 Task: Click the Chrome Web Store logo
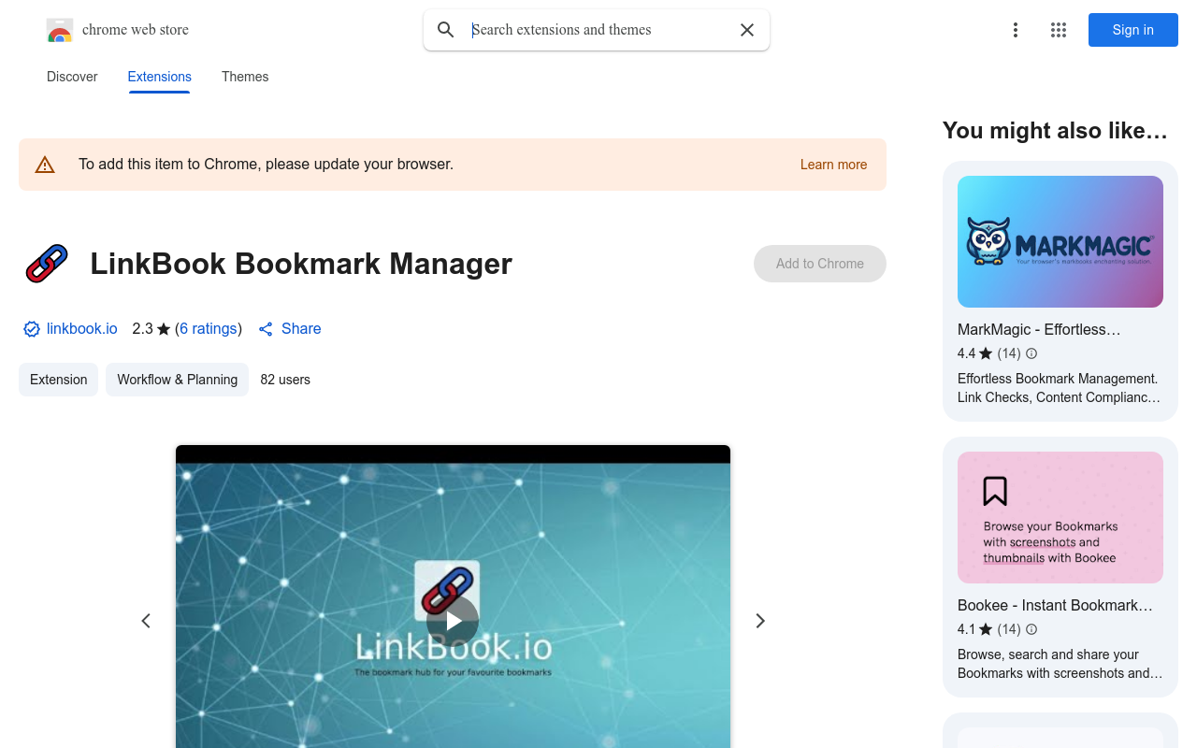[x=60, y=30]
